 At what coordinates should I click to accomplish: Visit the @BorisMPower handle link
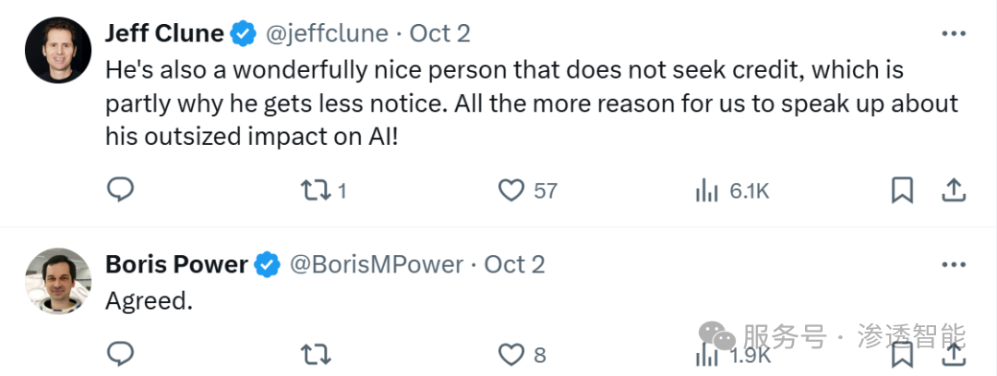pos(377,265)
